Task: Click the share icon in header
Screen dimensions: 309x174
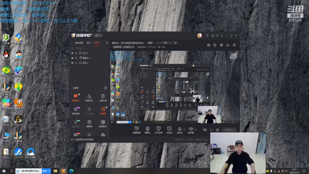Action: click(x=234, y=45)
